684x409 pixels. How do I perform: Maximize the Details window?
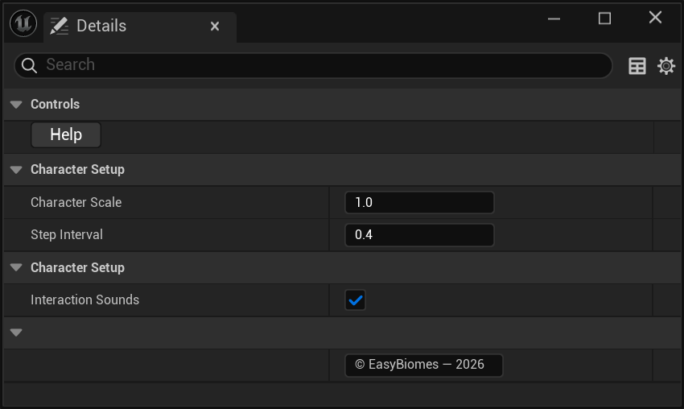pyautogui.click(x=604, y=19)
